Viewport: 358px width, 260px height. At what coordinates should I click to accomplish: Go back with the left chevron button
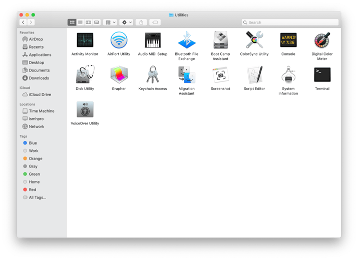tap(24, 22)
